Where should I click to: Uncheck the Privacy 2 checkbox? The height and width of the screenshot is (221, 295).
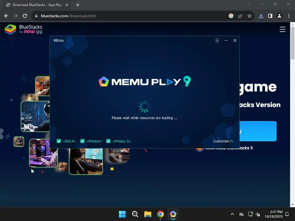click(108, 141)
